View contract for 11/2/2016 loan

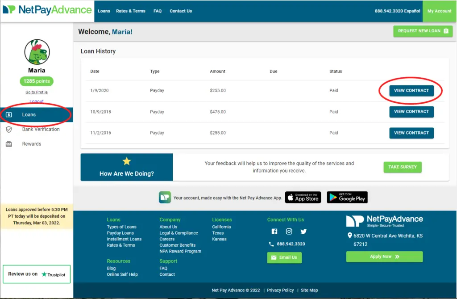pyautogui.click(x=411, y=133)
